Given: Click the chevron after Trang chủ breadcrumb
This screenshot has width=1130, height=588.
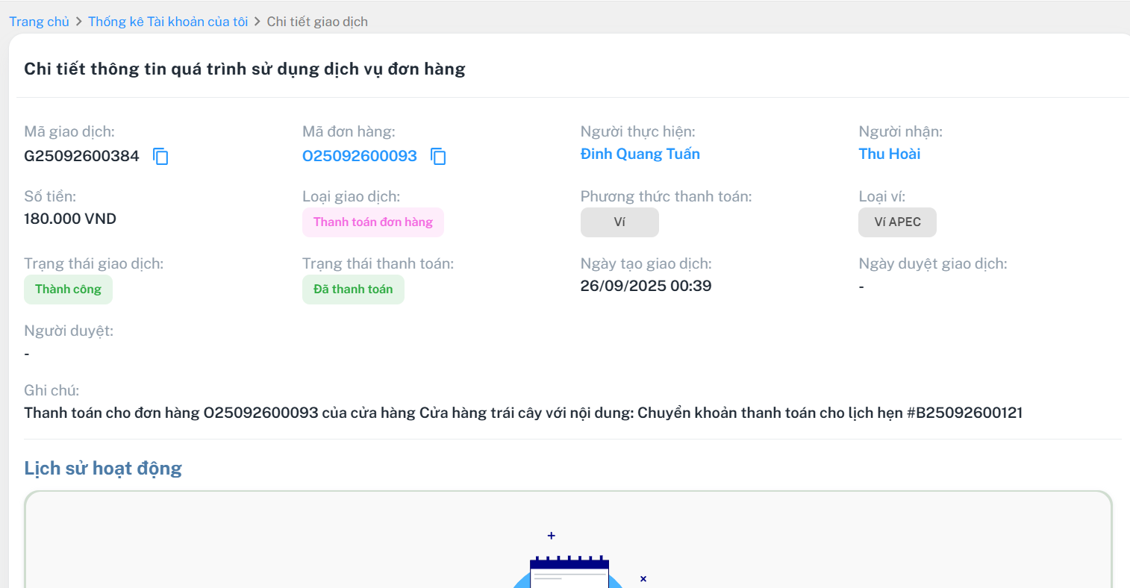Looking at the screenshot, I should 78,22.
